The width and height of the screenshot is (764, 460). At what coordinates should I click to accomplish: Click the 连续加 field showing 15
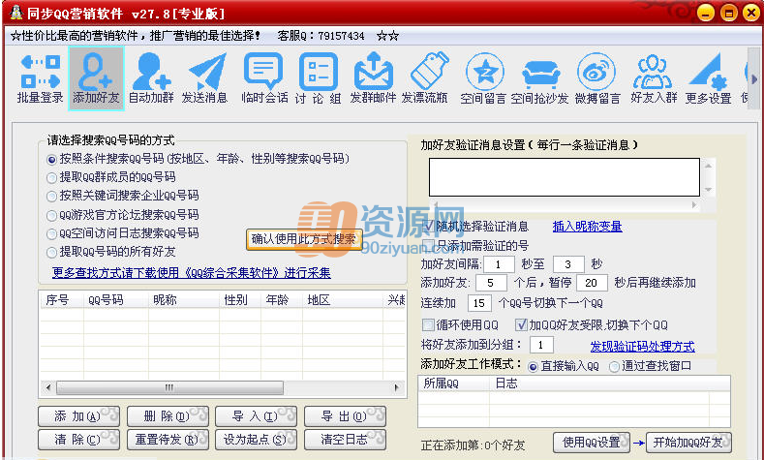click(x=479, y=303)
